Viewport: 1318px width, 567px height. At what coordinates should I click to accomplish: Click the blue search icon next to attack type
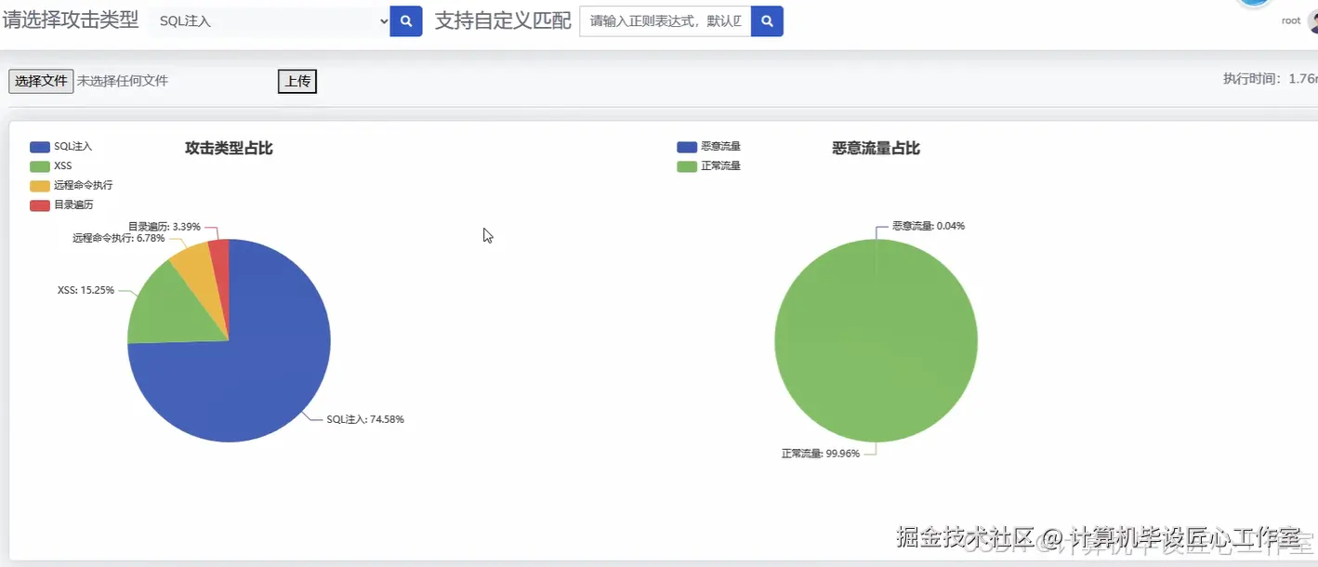click(405, 20)
